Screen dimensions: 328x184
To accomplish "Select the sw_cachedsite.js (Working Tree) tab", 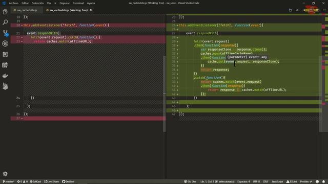I will (68, 10).
